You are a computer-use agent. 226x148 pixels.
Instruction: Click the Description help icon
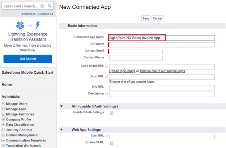[106, 94]
